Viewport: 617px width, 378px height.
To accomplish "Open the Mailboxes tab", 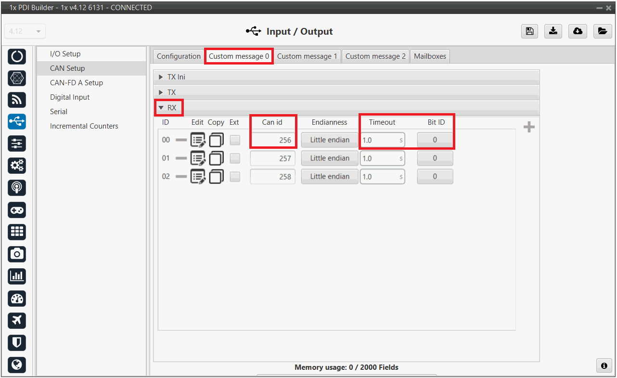I will tap(430, 56).
